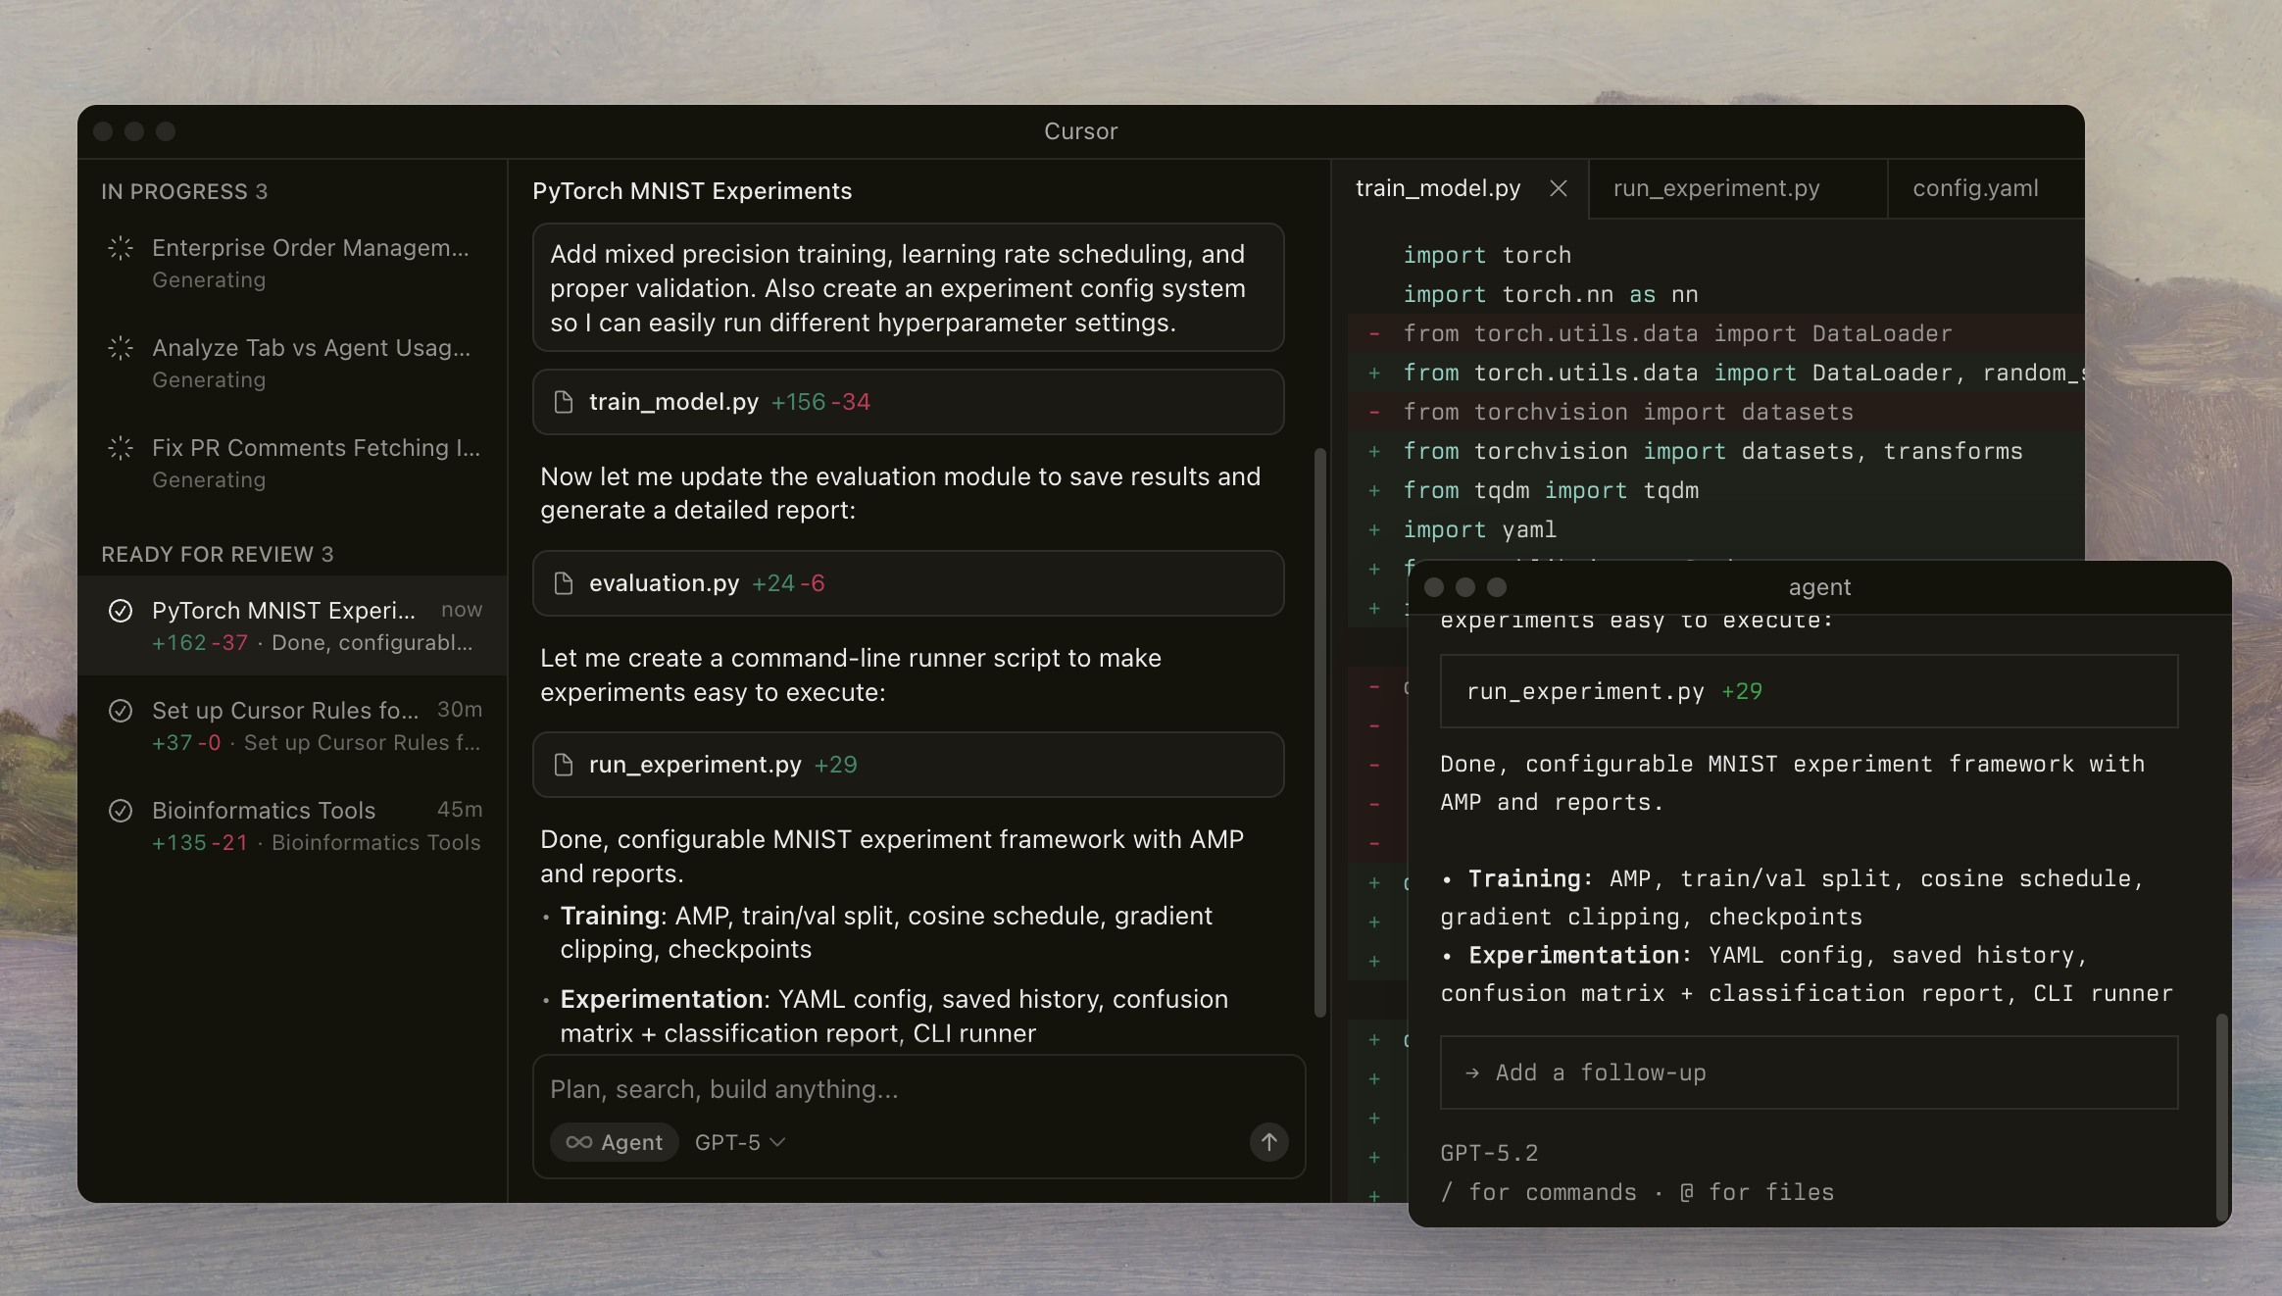Viewport: 2282px width, 1296px height.
Task: Click spinner icon next to Enterprise Order Management
Action: pyautogui.click(x=121, y=248)
